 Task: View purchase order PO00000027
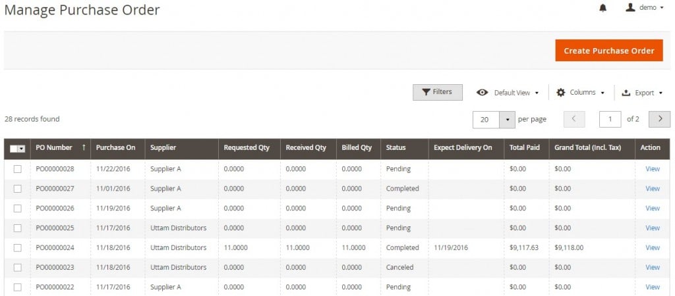652,189
